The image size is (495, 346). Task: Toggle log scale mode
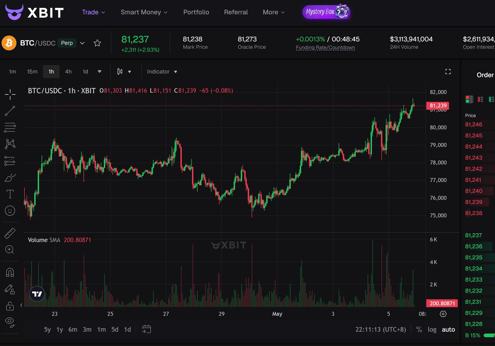coord(432,330)
